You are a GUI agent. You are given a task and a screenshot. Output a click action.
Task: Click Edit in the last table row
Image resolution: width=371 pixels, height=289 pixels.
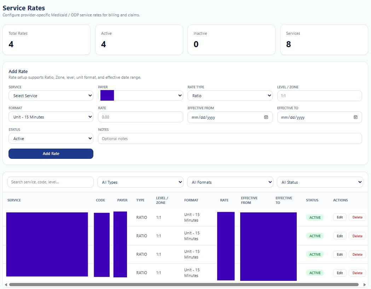point(340,273)
